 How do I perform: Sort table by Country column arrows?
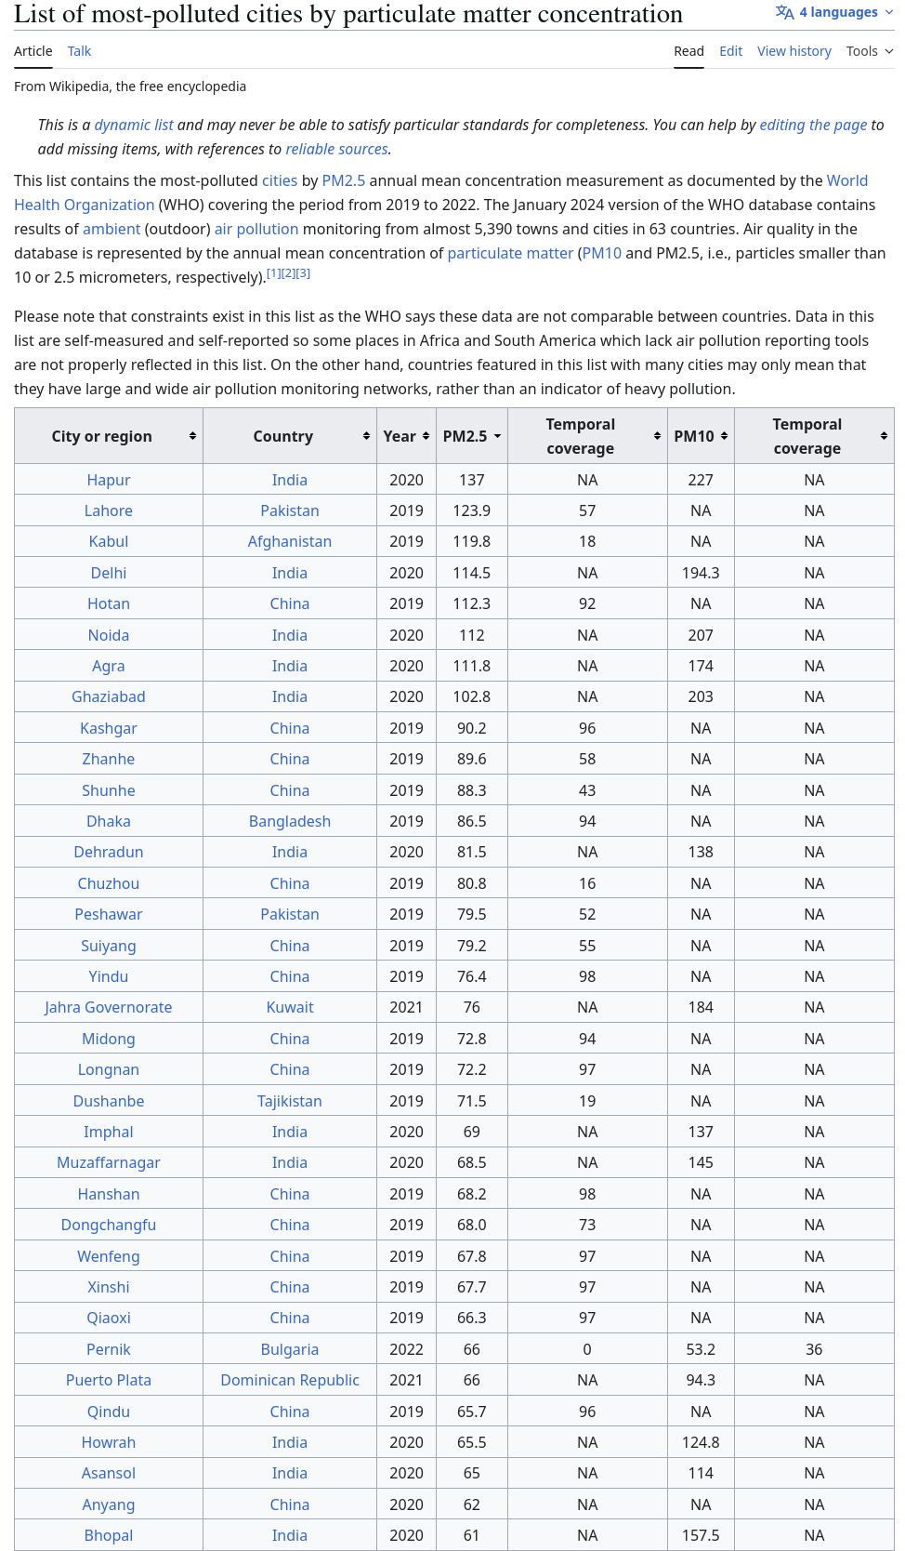coord(366,436)
